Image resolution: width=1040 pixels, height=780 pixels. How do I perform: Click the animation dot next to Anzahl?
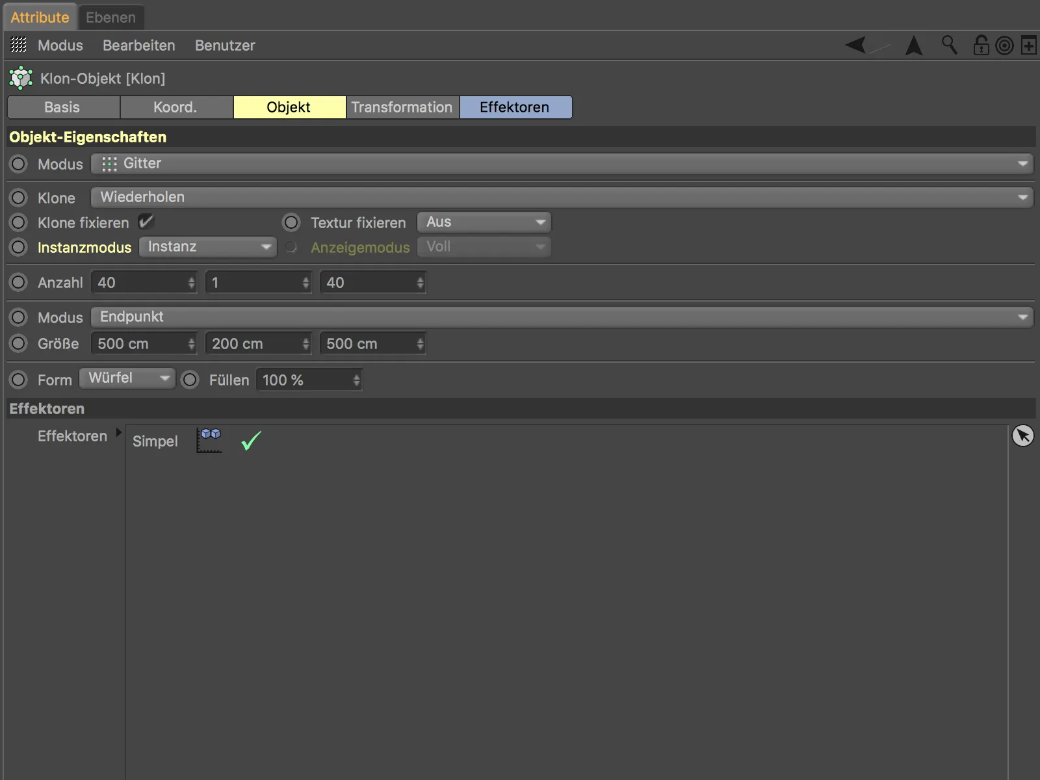tap(18, 282)
